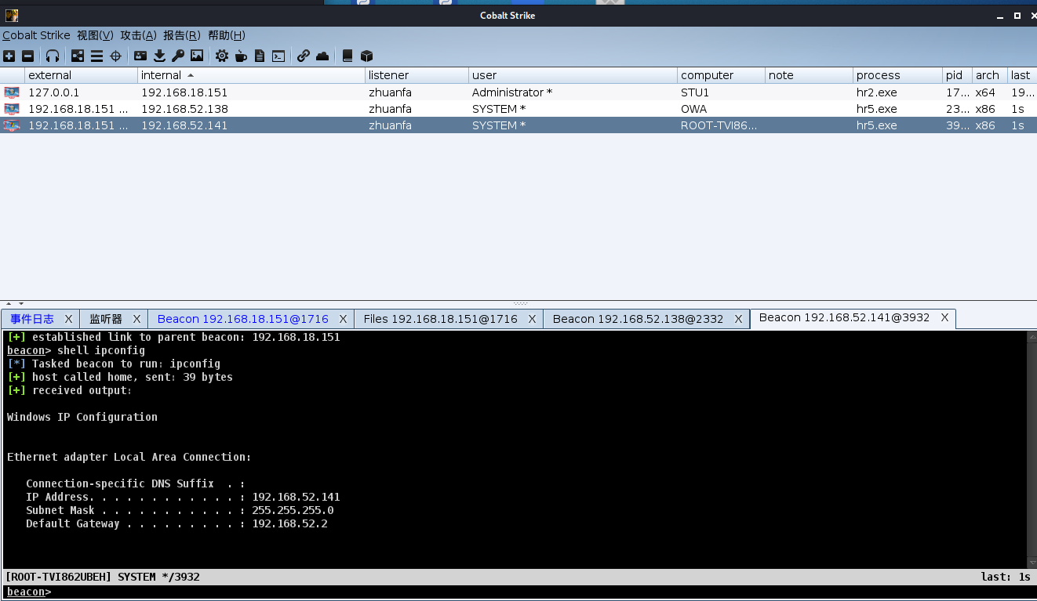The image size is (1037, 601).
Task: Sort sessions by the last column header
Action: click(1022, 75)
